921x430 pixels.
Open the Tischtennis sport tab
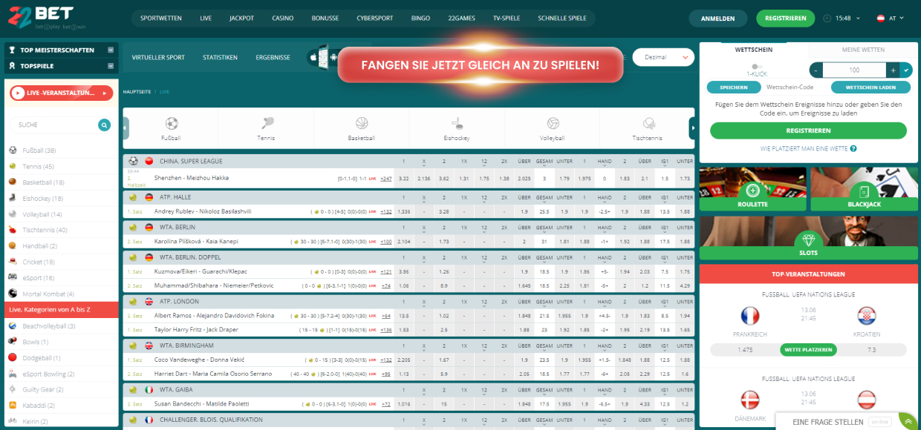(647, 126)
